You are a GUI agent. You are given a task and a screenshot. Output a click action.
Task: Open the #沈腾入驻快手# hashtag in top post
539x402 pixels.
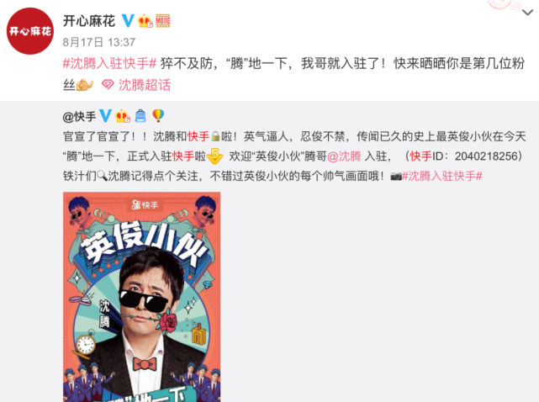click(x=109, y=64)
